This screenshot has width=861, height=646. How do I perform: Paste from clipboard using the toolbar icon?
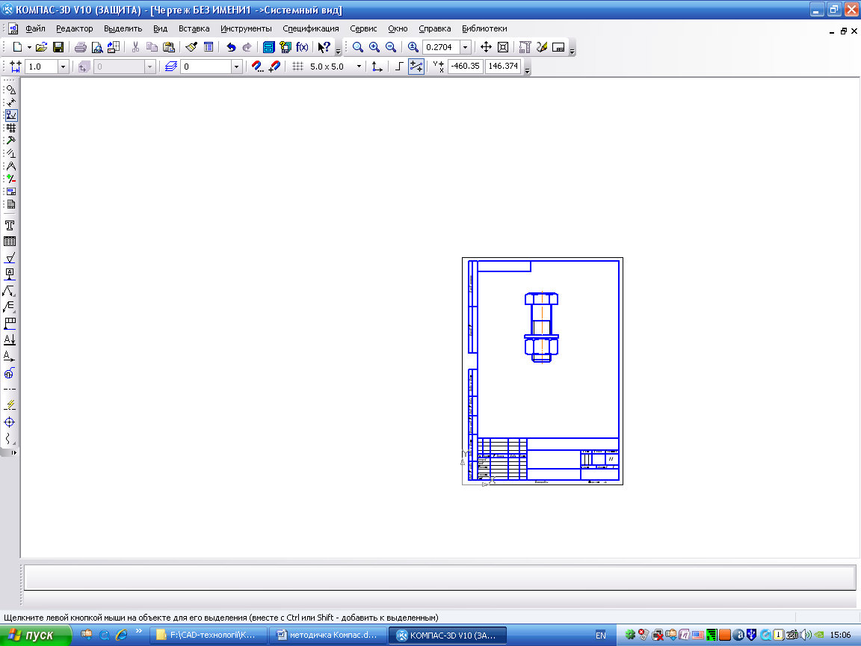point(169,47)
